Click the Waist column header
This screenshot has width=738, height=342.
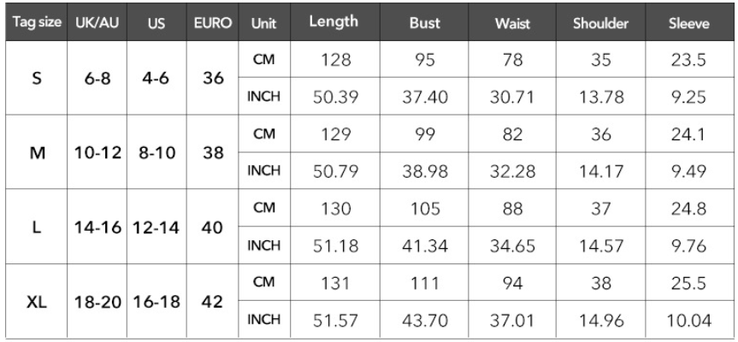click(x=512, y=23)
